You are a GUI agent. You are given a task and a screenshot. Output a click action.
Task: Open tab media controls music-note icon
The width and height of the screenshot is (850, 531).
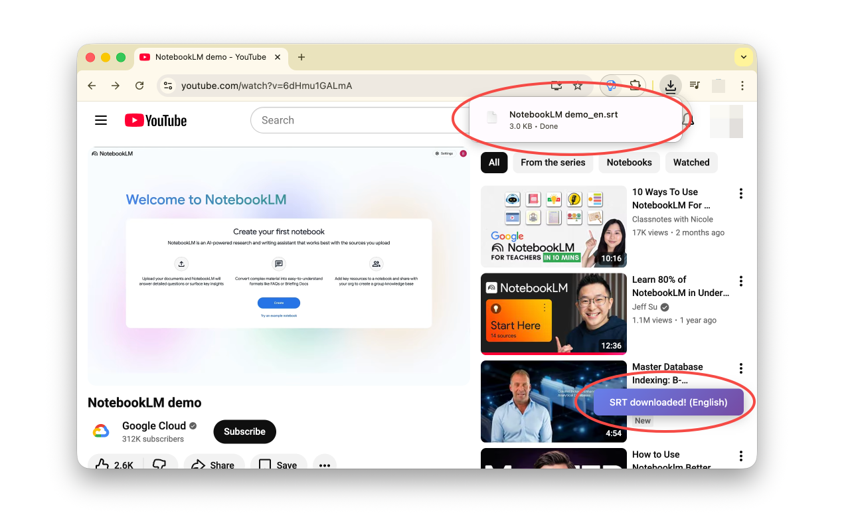coord(695,86)
